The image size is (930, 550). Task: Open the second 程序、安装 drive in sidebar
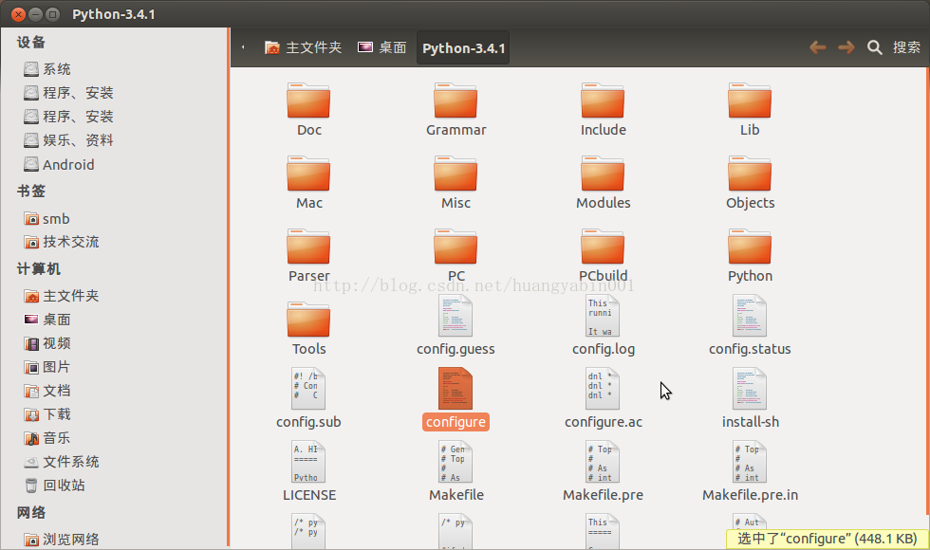(x=68, y=117)
